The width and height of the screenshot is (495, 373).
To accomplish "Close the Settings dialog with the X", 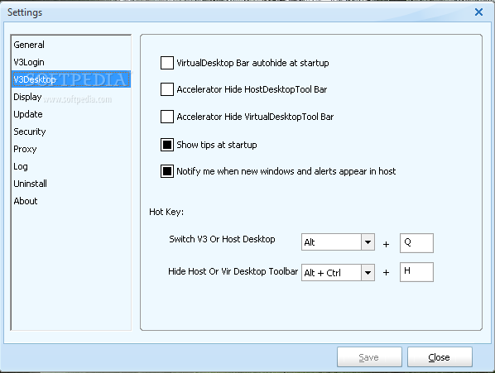I will (478, 12).
